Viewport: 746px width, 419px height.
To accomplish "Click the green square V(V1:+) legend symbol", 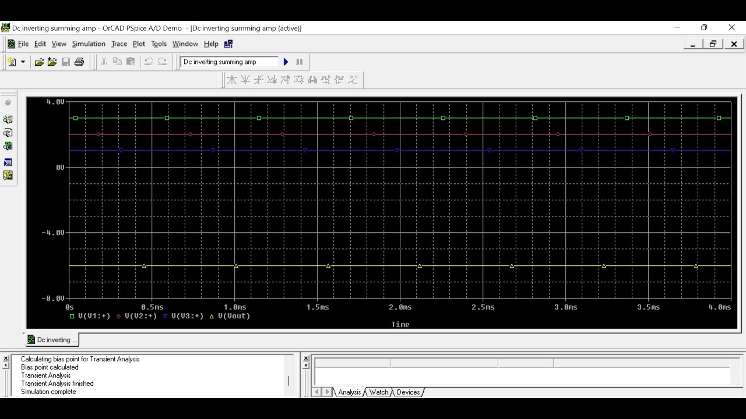I will pos(72,316).
